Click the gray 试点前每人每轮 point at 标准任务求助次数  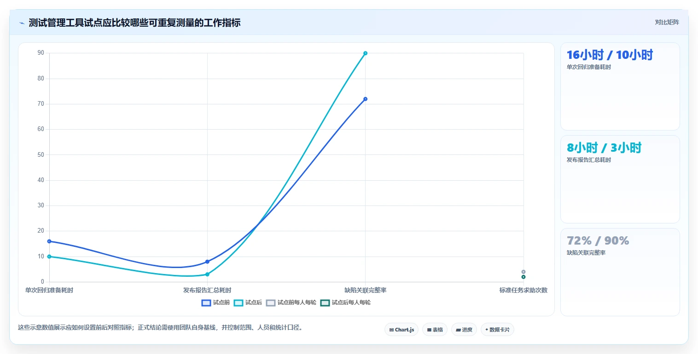523,272
